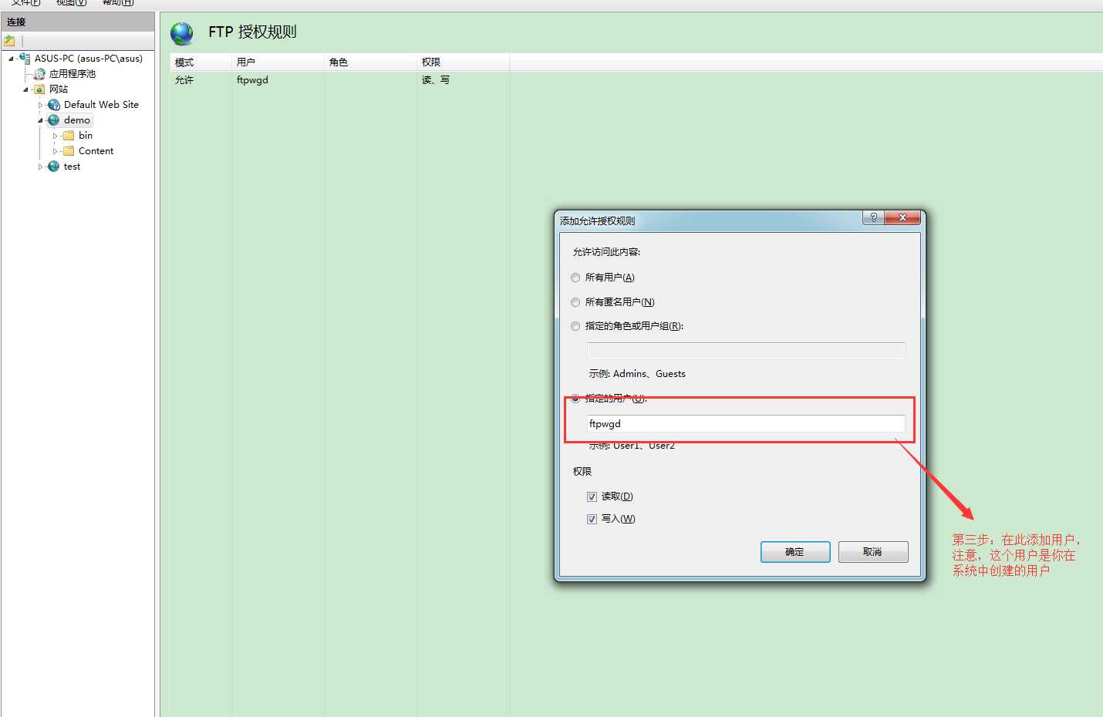Select Default Web Site in tree
The height and width of the screenshot is (717, 1103).
pyautogui.click(x=101, y=105)
